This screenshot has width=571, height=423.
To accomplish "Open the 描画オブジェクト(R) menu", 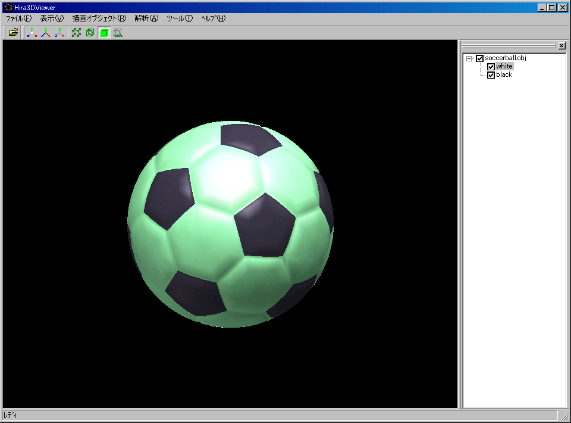I will (99, 18).
